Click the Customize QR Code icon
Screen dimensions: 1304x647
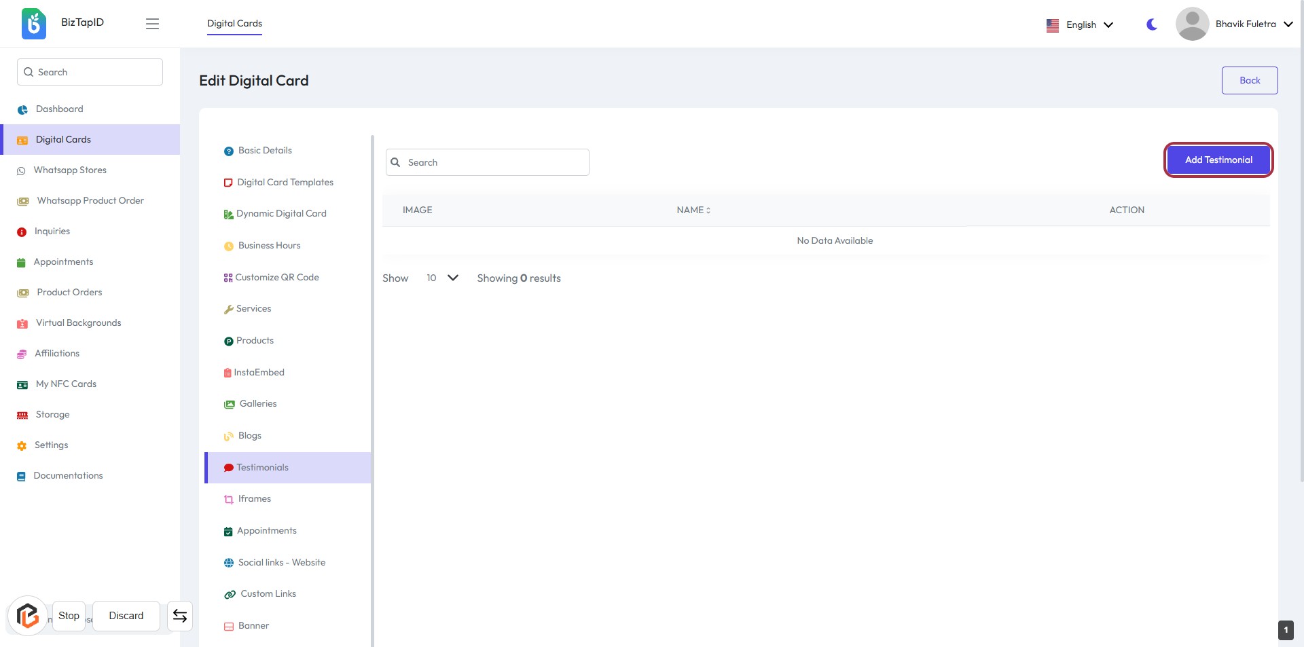pyautogui.click(x=228, y=278)
